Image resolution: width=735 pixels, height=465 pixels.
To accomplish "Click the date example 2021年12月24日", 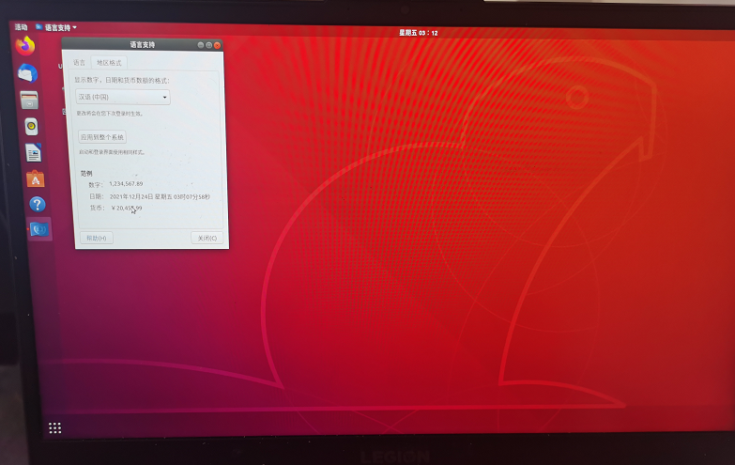I will (x=132, y=196).
